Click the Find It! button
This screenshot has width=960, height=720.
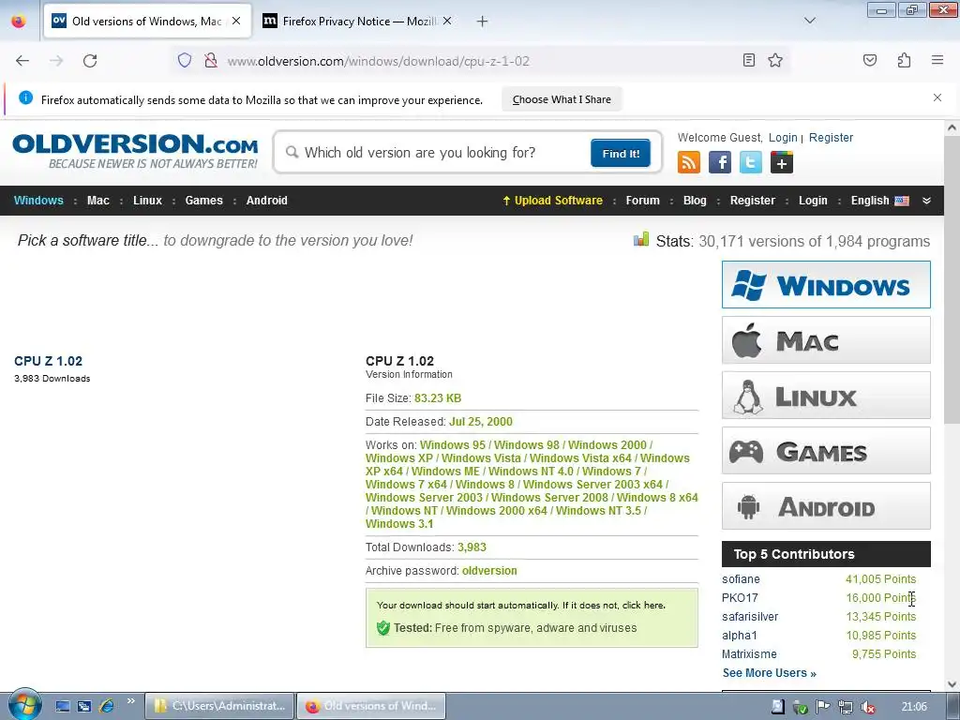(621, 153)
